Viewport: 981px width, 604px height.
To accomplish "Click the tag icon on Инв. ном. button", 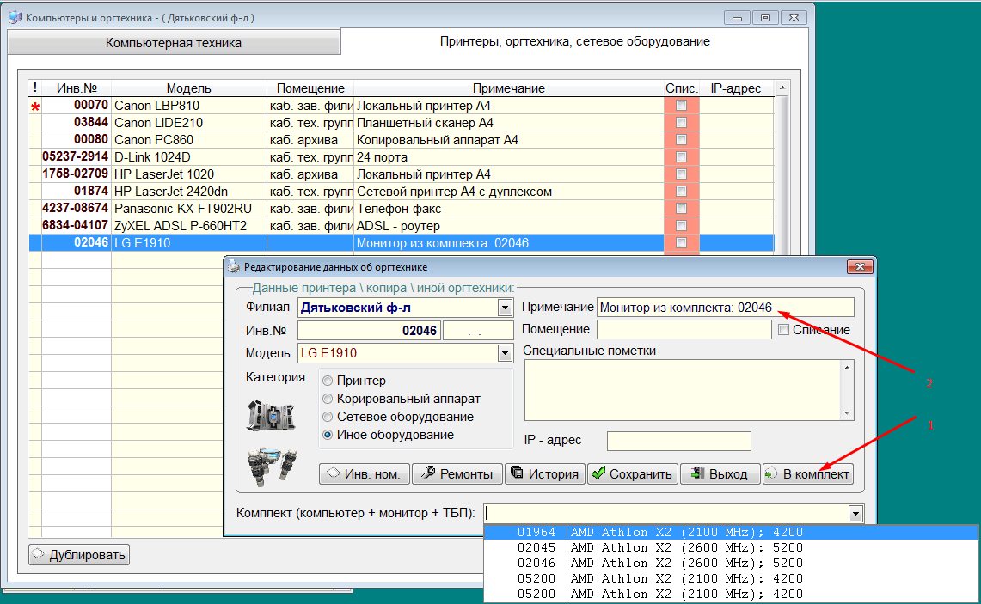I will [334, 473].
